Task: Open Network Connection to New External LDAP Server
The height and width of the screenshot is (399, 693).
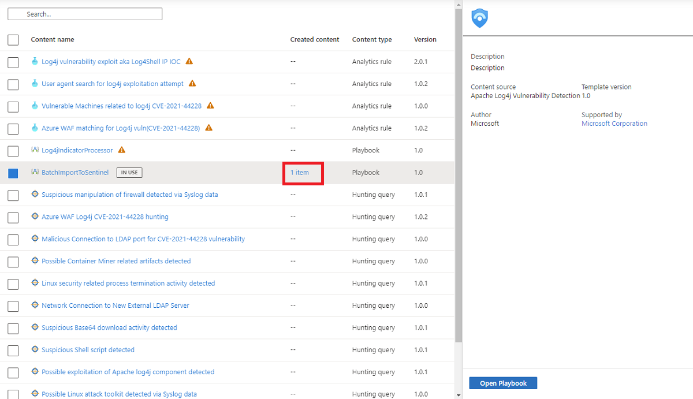Action: tap(115, 305)
